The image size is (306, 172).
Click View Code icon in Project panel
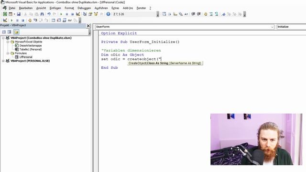pyautogui.click(x=4, y=32)
